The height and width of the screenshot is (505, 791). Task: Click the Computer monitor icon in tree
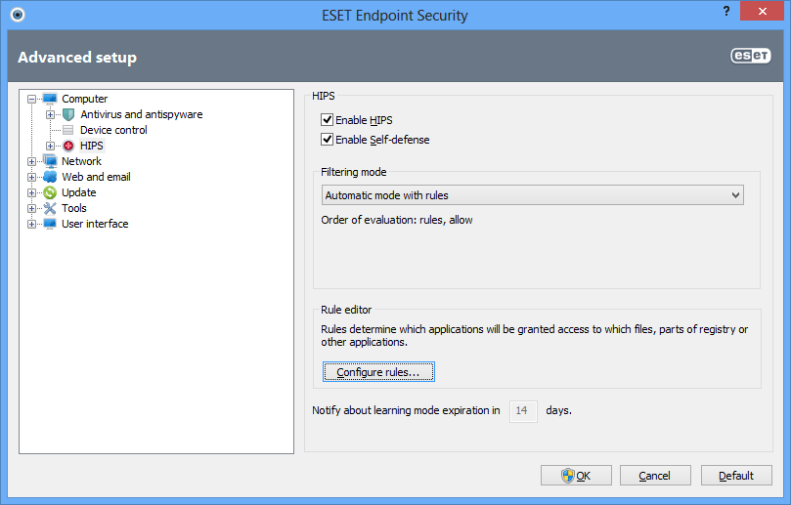coord(50,99)
